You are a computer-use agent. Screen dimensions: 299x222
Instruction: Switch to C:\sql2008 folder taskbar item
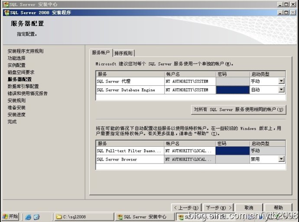(x=84, y=217)
